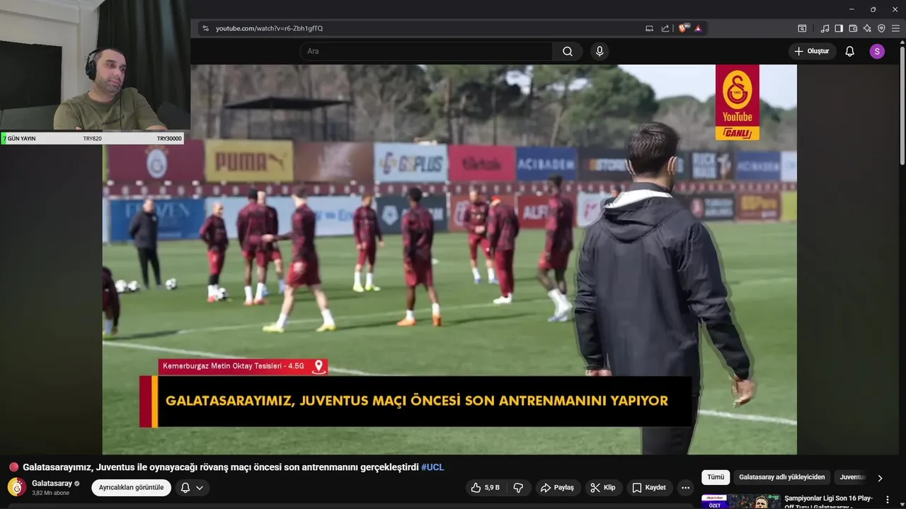Screen dimensions: 906x509
Task: Open the Galatasaray channel avatar
Action: click(17, 487)
